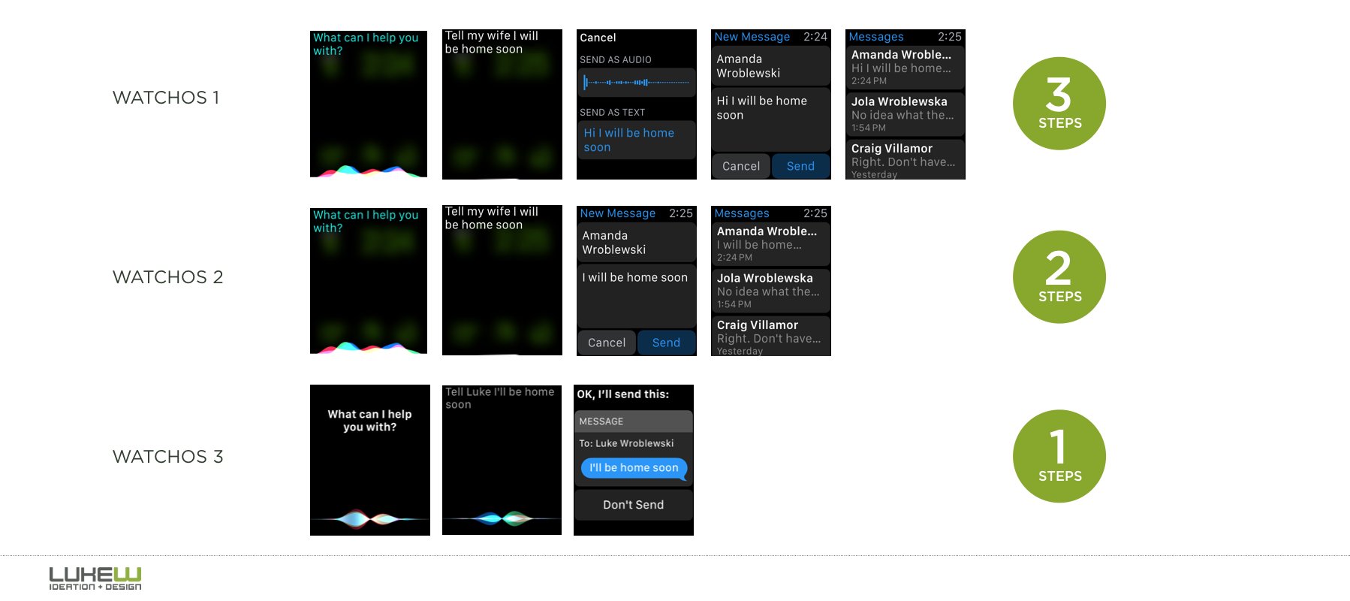1350x601 pixels.
Task: Click the LukeW Ideation + Design logo
Action: tap(95, 578)
